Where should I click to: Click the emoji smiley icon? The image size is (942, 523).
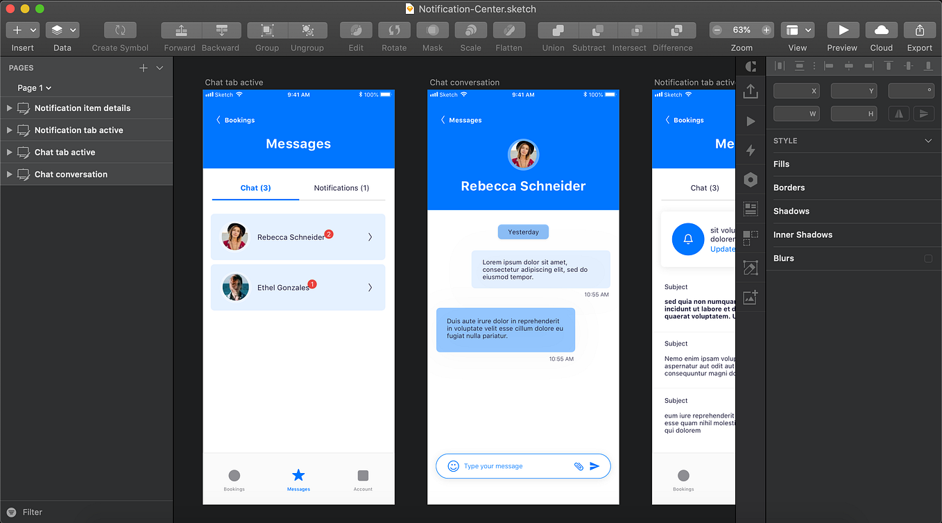tap(453, 466)
